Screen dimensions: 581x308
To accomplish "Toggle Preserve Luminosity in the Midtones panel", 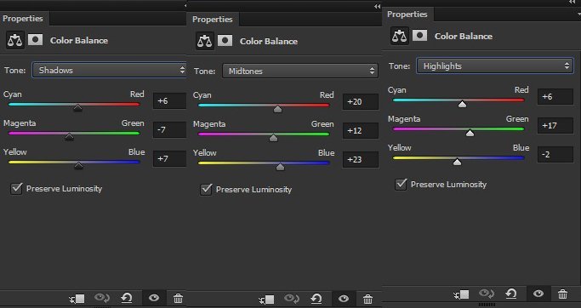I will click(206, 189).
